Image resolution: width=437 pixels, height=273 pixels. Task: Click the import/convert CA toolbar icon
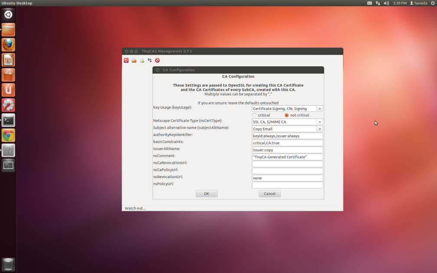point(150,60)
